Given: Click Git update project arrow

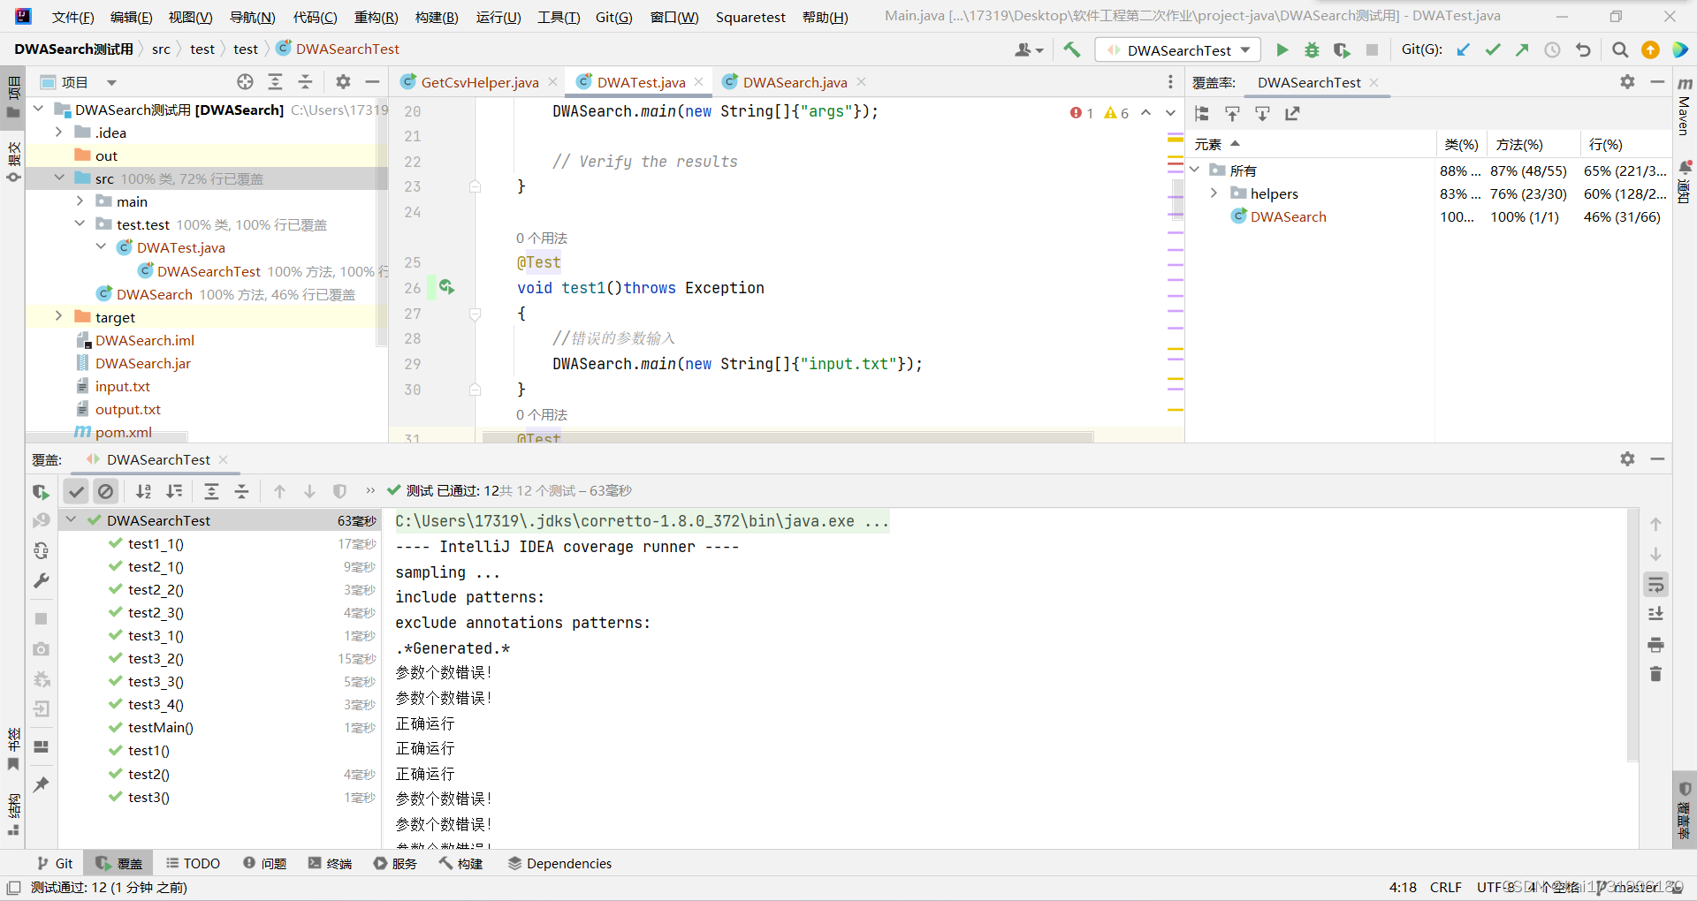Looking at the screenshot, I should (x=1464, y=49).
